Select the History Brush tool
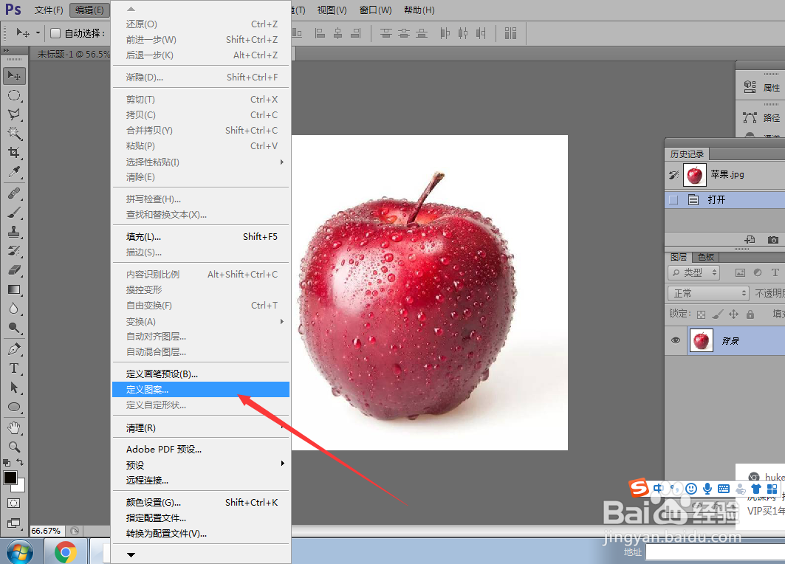The width and height of the screenshot is (785, 564). tap(14, 251)
